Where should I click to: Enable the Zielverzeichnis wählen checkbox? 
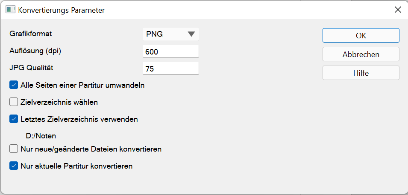pyautogui.click(x=14, y=102)
